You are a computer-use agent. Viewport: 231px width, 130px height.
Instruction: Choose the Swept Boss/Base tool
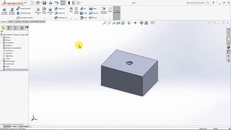tap(23, 9)
